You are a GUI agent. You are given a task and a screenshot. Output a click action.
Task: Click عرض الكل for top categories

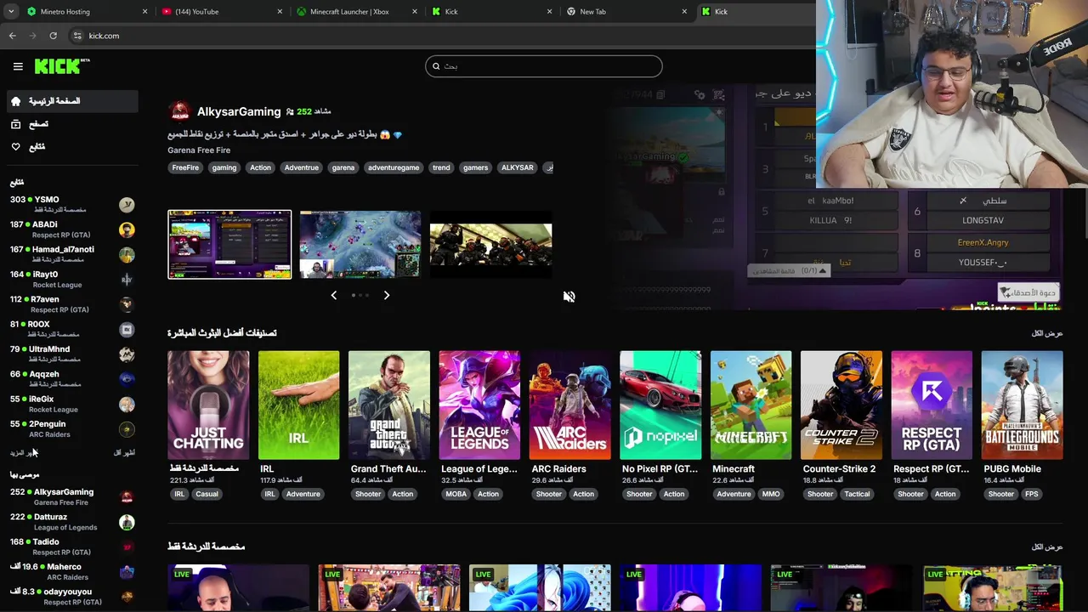click(x=1046, y=333)
